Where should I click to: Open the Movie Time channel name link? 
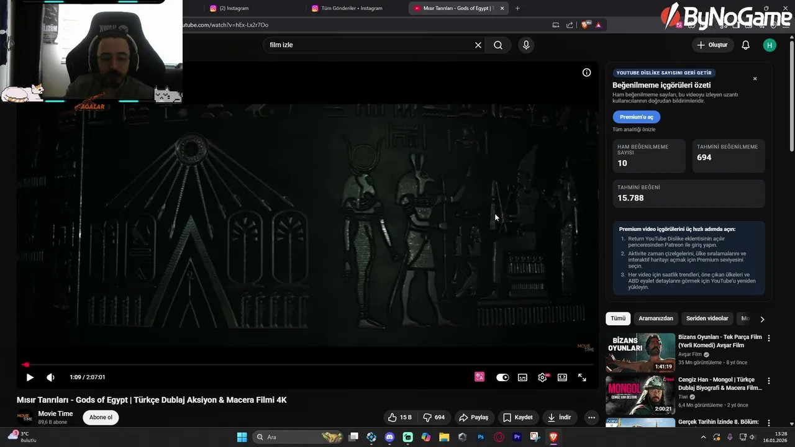tap(55, 413)
